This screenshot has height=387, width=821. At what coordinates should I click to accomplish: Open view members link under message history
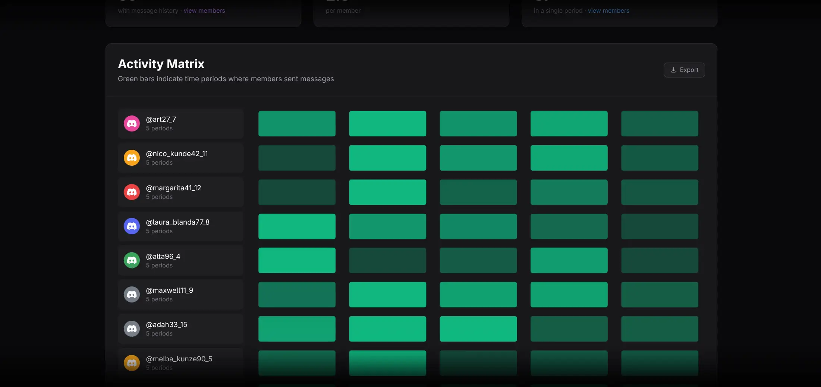pos(204,10)
